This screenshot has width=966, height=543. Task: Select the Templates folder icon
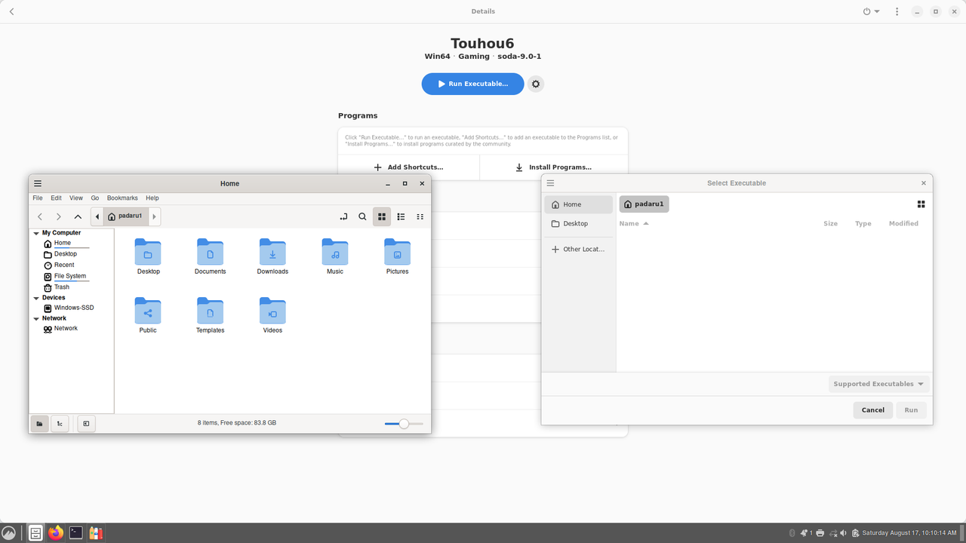tap(211, 315)
